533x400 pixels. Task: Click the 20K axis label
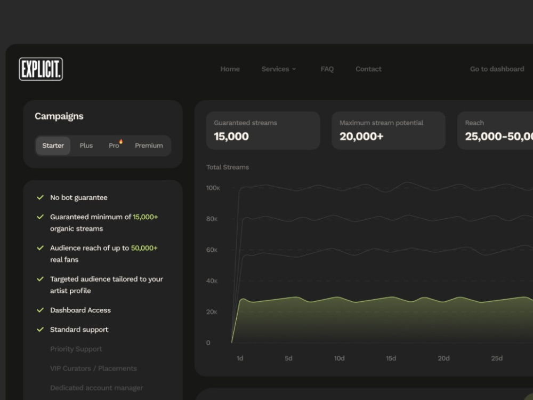[212, 311]
